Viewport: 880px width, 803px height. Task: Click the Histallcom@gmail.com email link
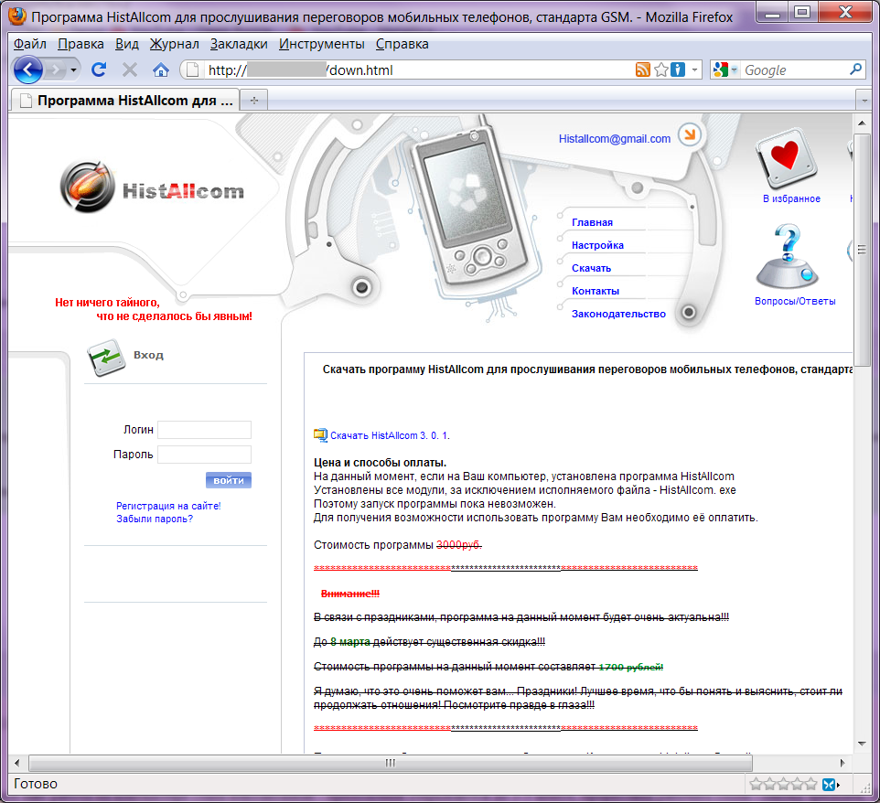(x=615, y=139)
